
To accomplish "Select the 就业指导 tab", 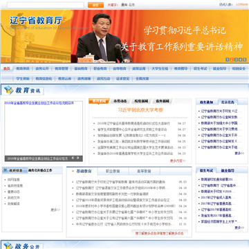I will [x=228, y=171].
